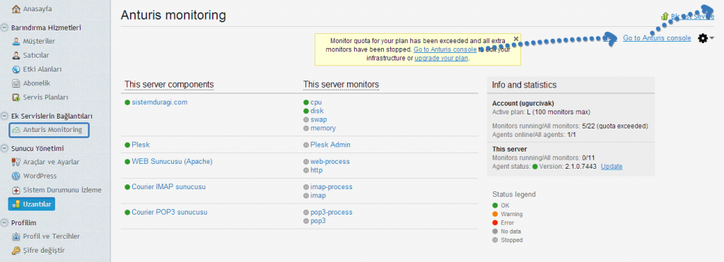Open the imap-process monitor
The height and width of the screenshot is (262, 724).
click(331, 187)
